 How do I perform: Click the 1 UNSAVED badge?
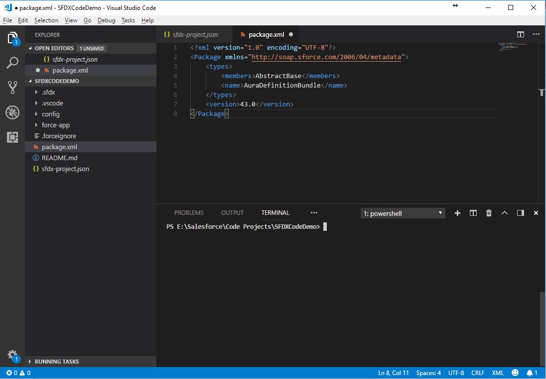click(92, 48)
